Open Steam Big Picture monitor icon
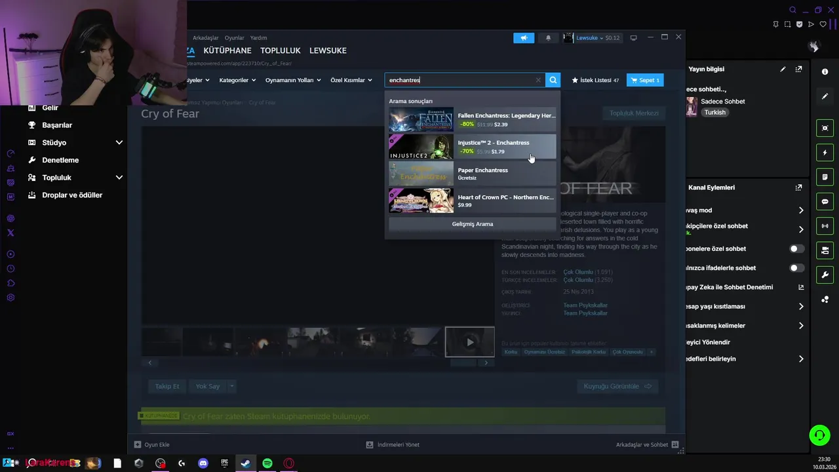Viewport: 839px width, 472px height. [633, 38]
